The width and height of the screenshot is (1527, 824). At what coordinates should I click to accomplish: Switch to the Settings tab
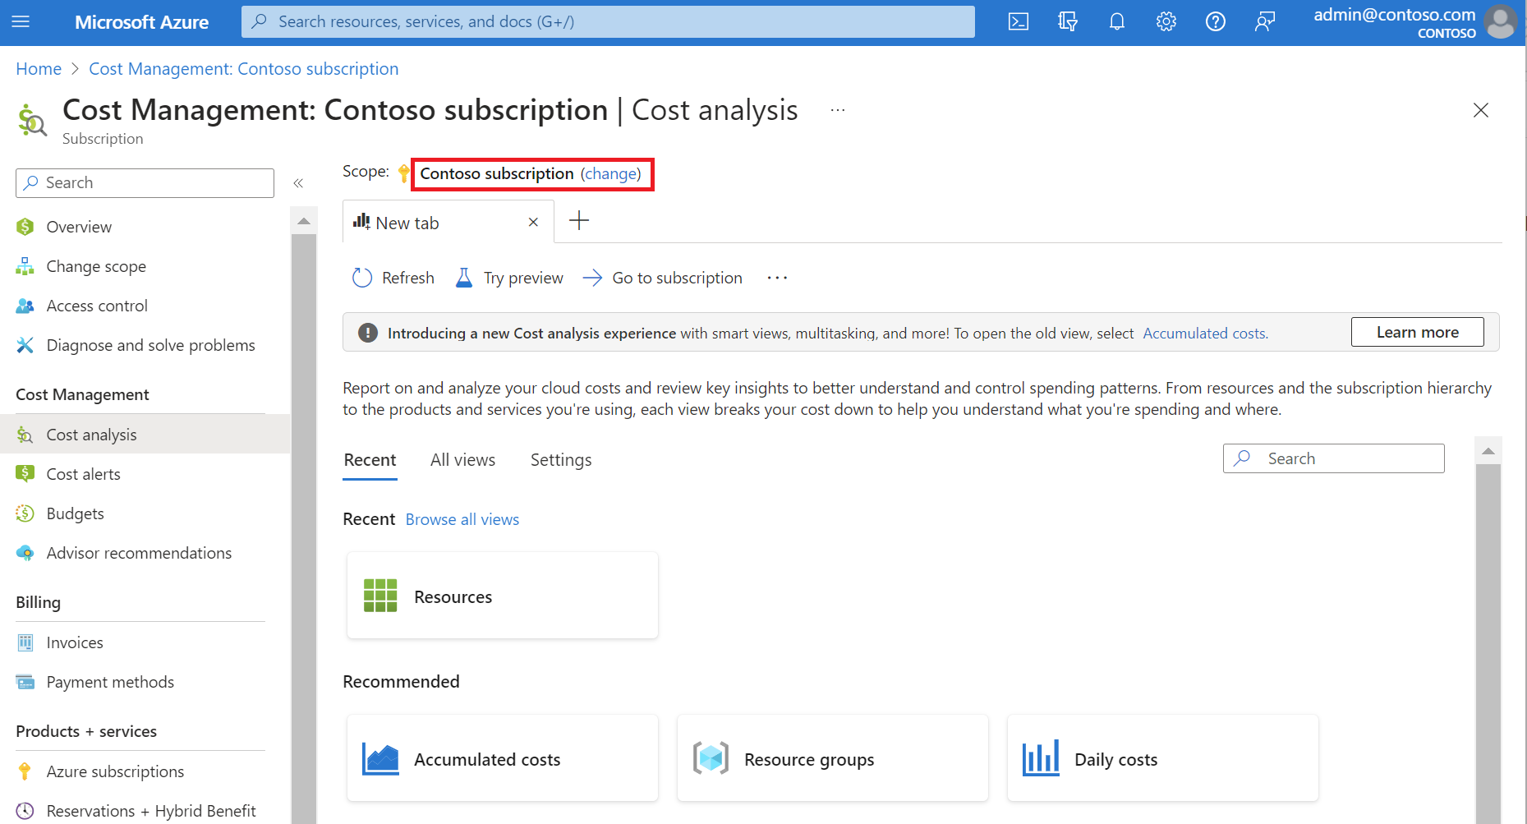(x=561, y=460)
